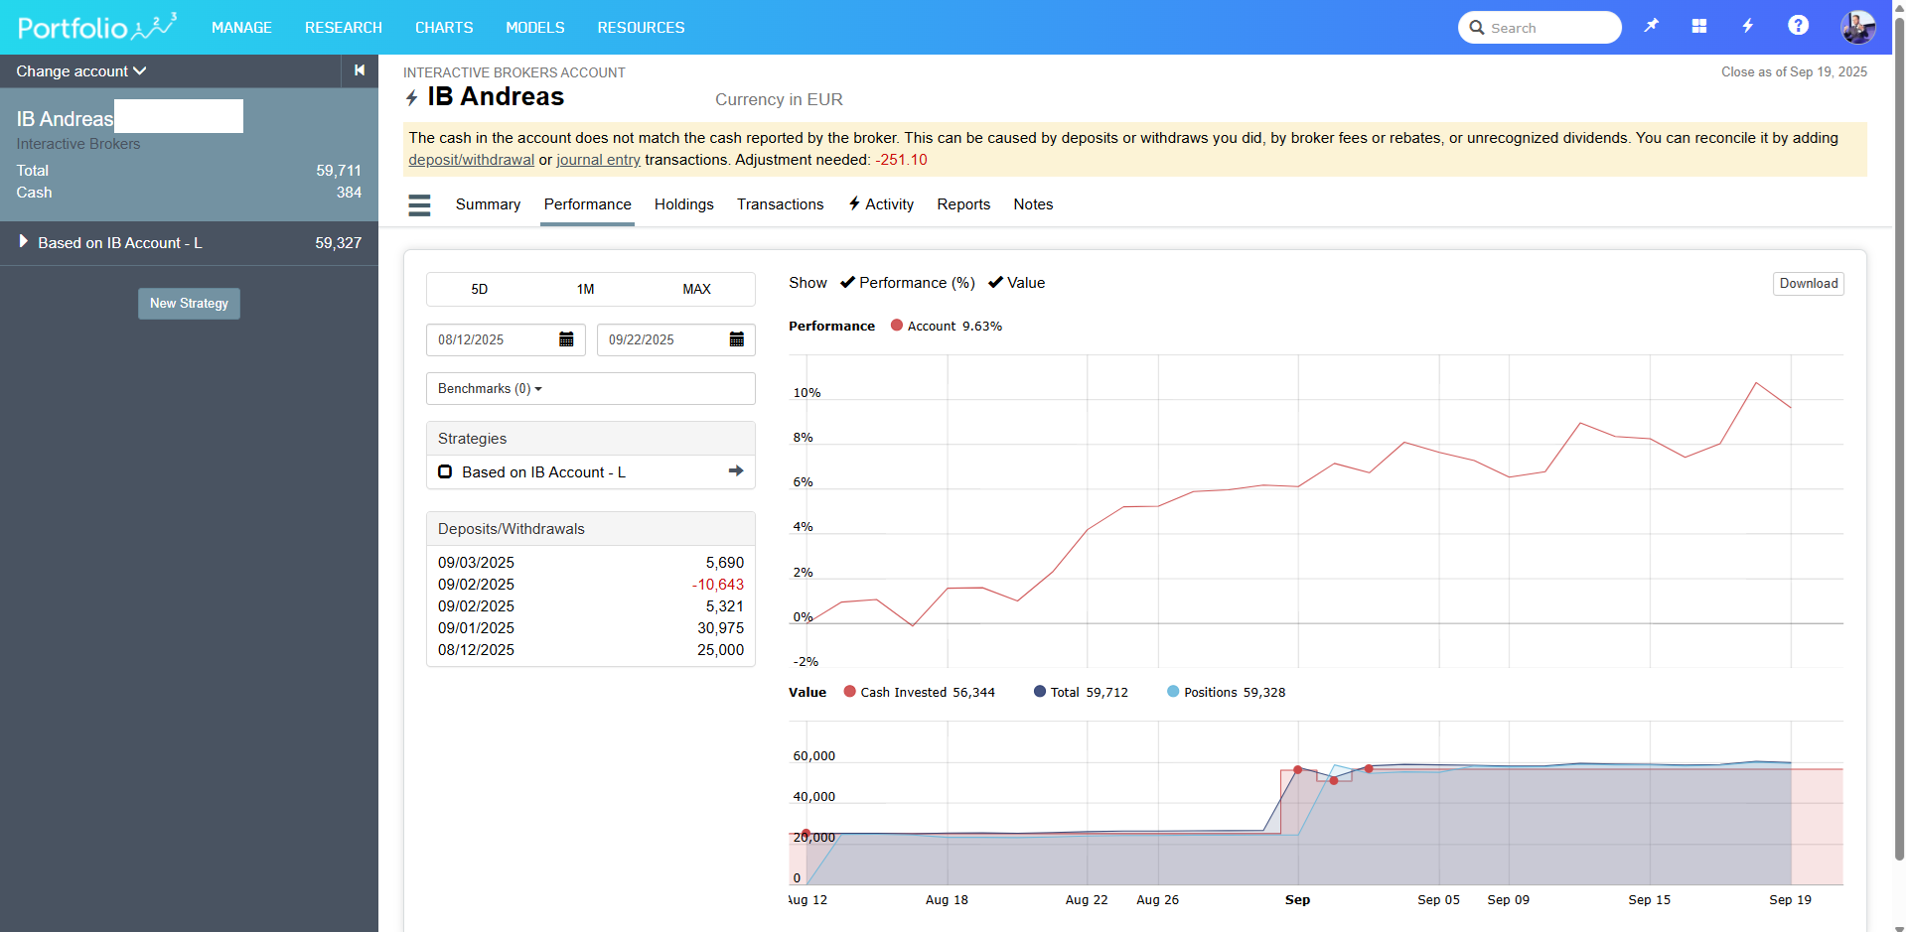The width and height of the screenshot is (1906, 932).
Task: Collapse the account sidebar panel
Action: (x=360, y=70)
